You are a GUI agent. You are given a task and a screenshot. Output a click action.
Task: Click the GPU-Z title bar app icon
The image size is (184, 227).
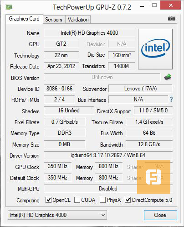pyautogui.click(x=9, y=7)
